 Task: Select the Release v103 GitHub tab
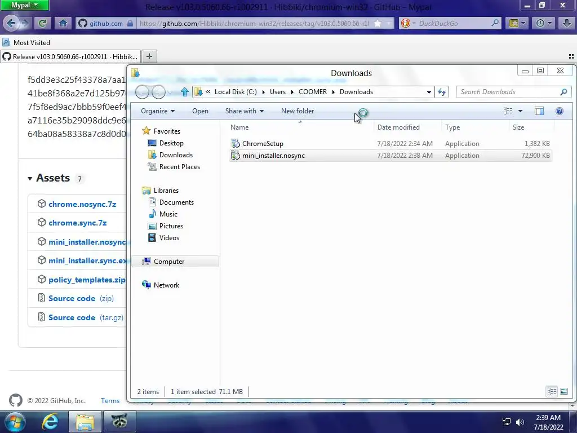point(70,57)
